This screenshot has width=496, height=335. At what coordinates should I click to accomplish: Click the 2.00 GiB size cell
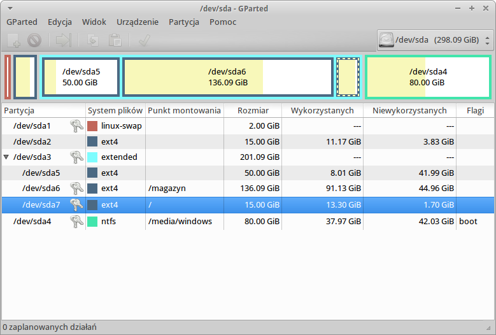(x=253, y=126)
